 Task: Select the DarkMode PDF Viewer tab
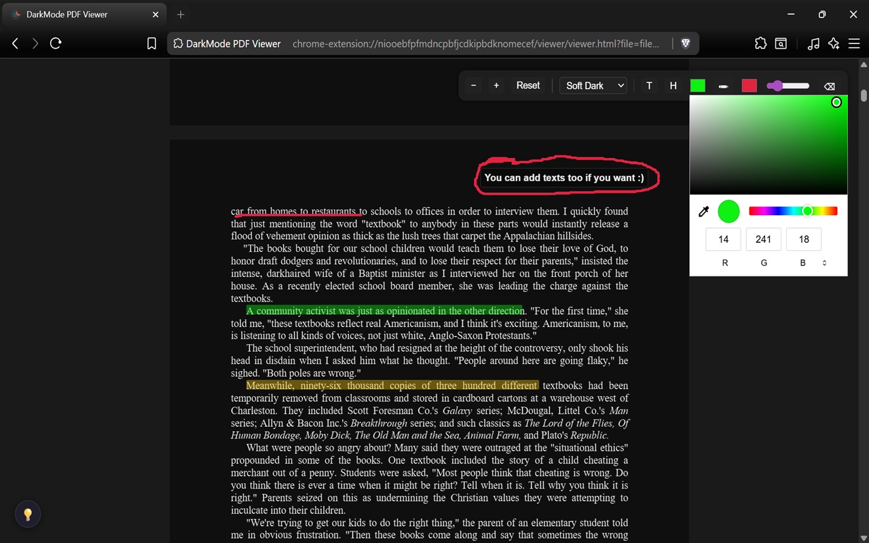point(84,14)
